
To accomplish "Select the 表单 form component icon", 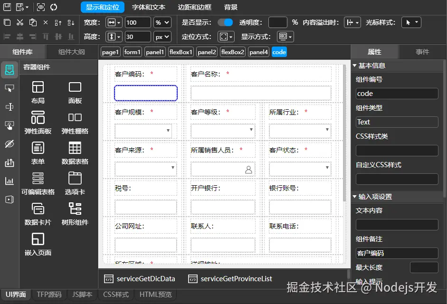I will (x=38, y=148).
